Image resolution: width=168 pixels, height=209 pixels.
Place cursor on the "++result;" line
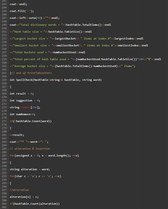click(17, 135)
